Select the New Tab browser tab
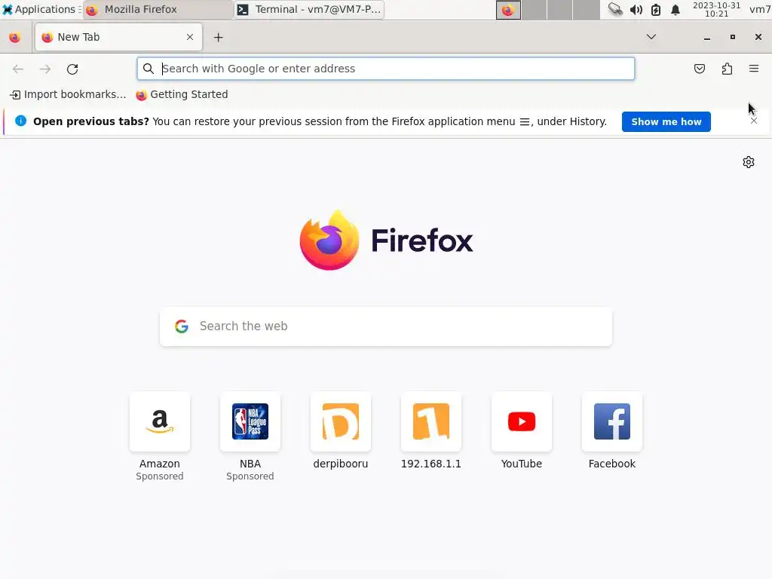The width and height of the screenshot is (772, 579). click(118, 37)
